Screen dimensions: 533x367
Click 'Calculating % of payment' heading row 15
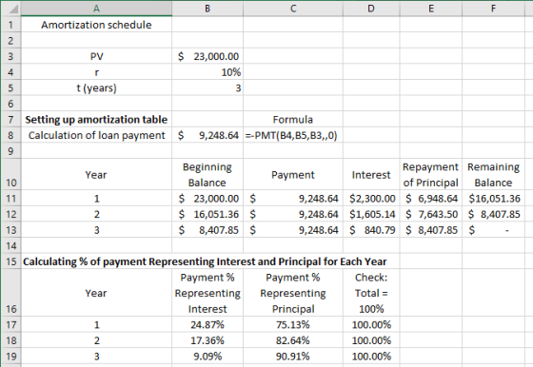(x=205, y=261)
